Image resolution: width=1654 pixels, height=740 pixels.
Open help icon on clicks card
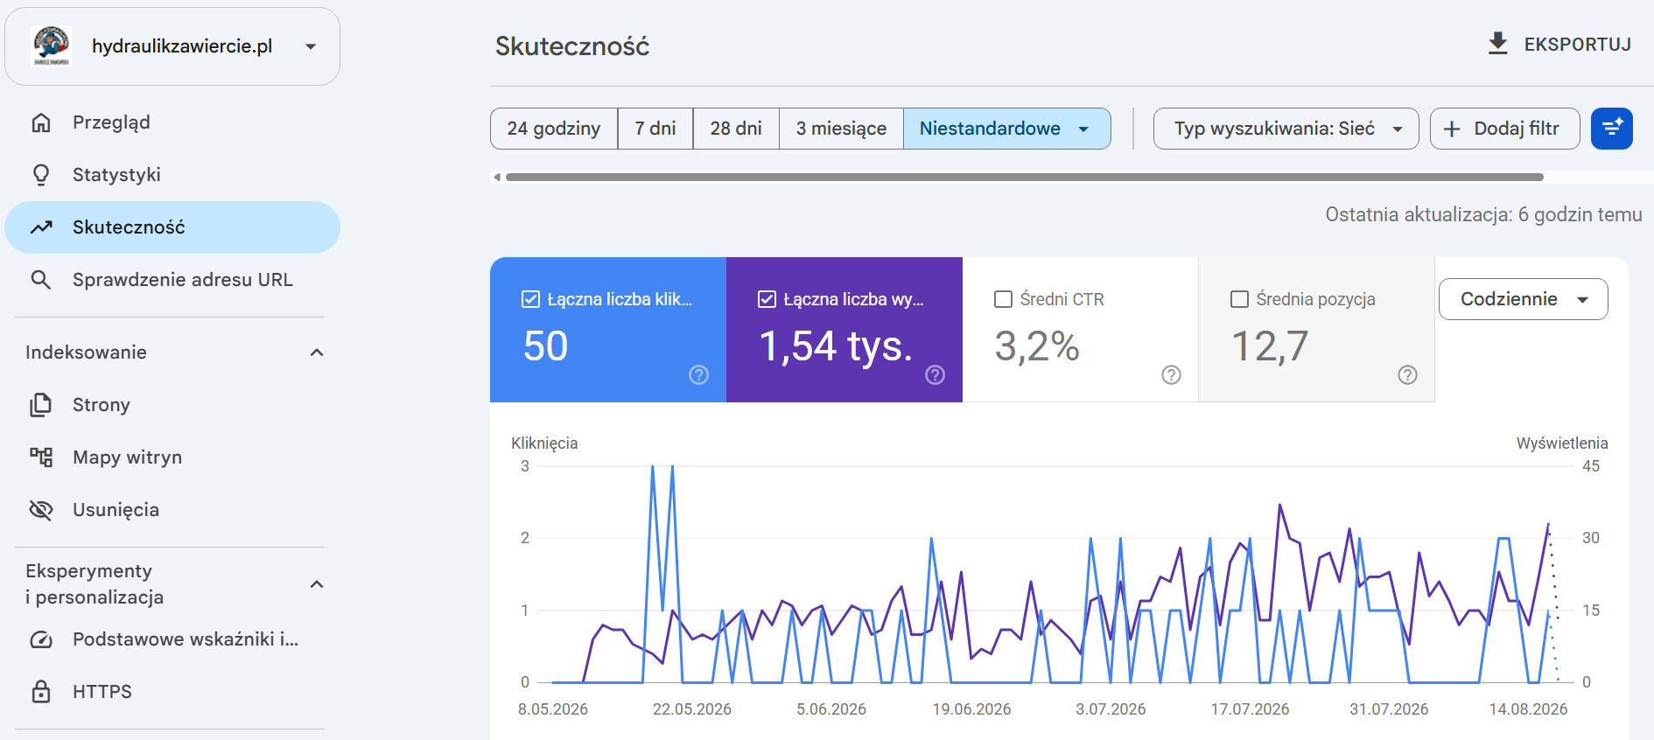pyautogui.click(x=698, y=374)
